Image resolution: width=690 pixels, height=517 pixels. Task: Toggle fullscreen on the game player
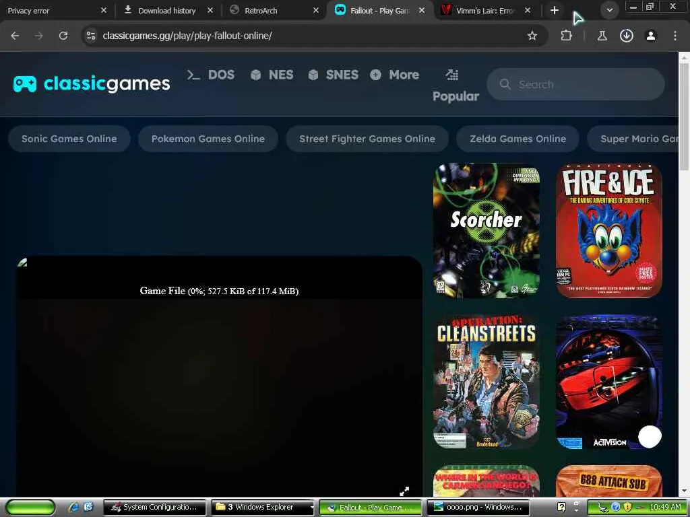404,491
